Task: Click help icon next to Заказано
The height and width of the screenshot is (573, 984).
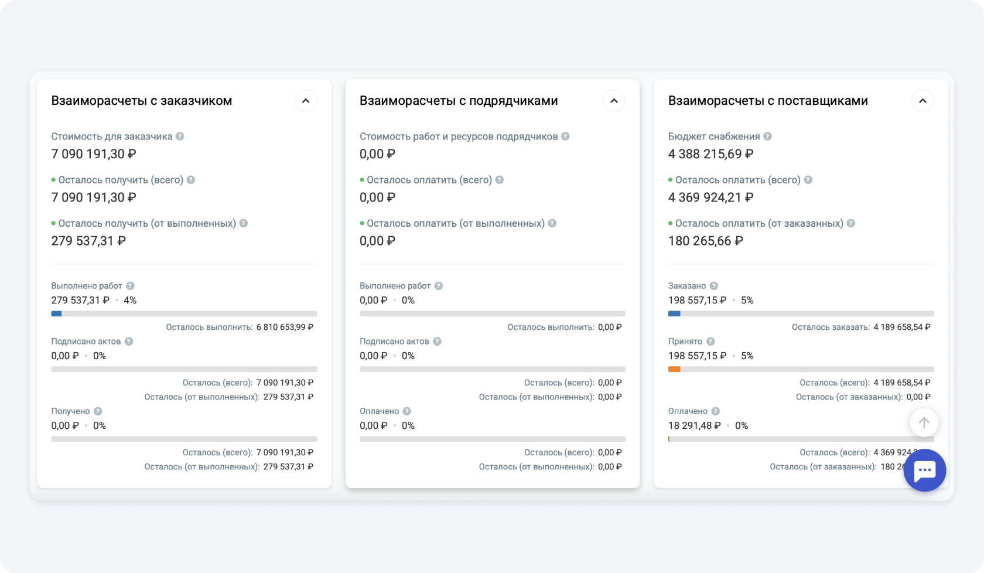Action: pos(713,286)
